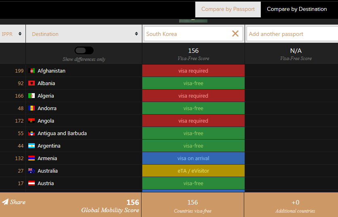Click IPPR rank 17
The image size is (338, 217).
[x=21, y=183]
